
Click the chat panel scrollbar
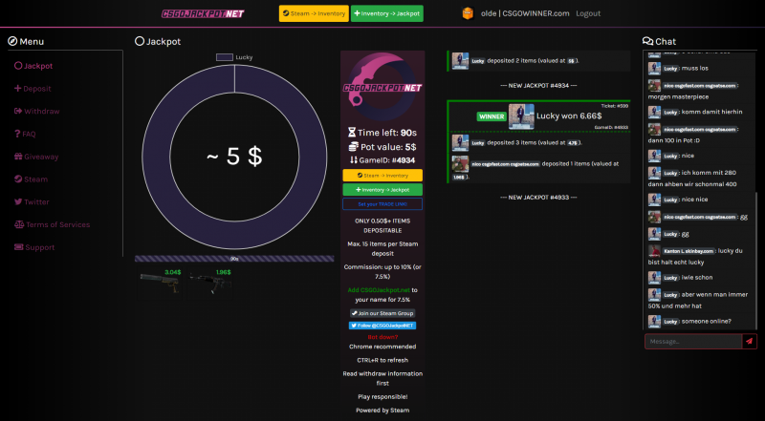click(756, 261)
